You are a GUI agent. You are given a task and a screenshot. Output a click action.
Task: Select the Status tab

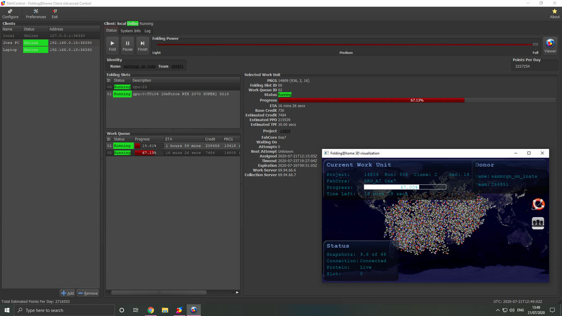point(111,30)
